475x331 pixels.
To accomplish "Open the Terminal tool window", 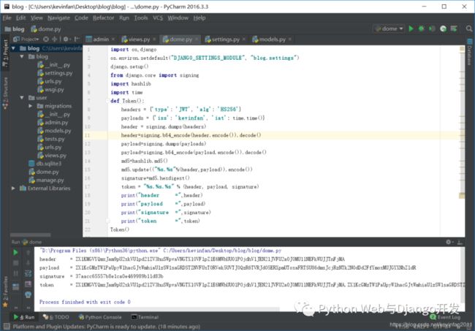I will pyautogui.click(x=145, y=317).
